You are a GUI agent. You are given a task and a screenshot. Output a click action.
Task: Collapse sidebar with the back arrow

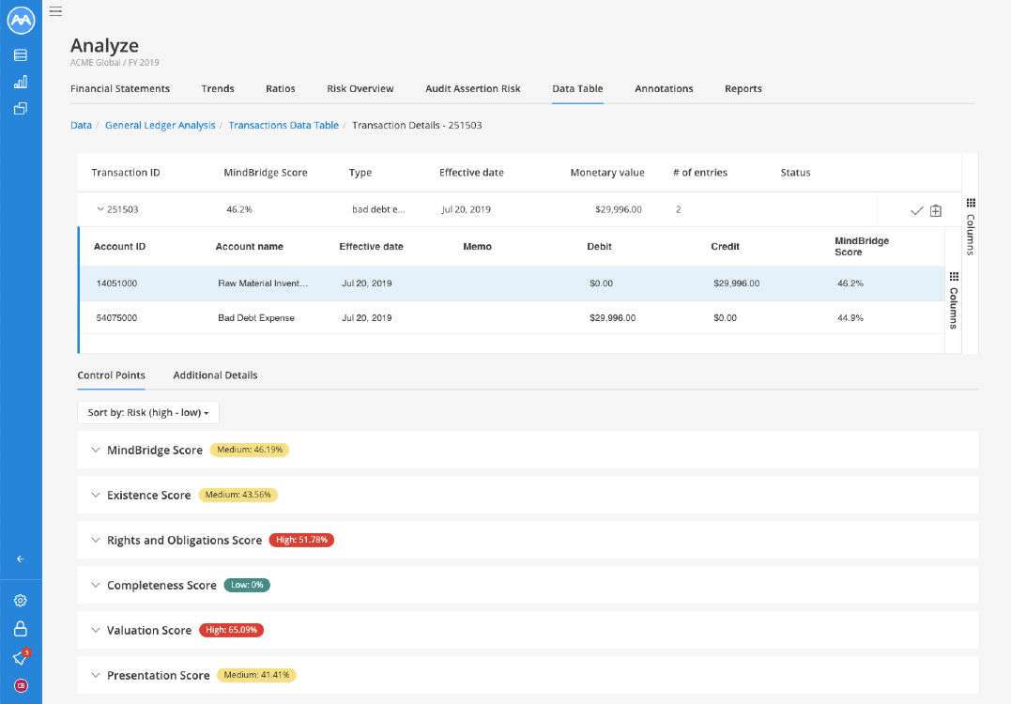coord(21,559)
